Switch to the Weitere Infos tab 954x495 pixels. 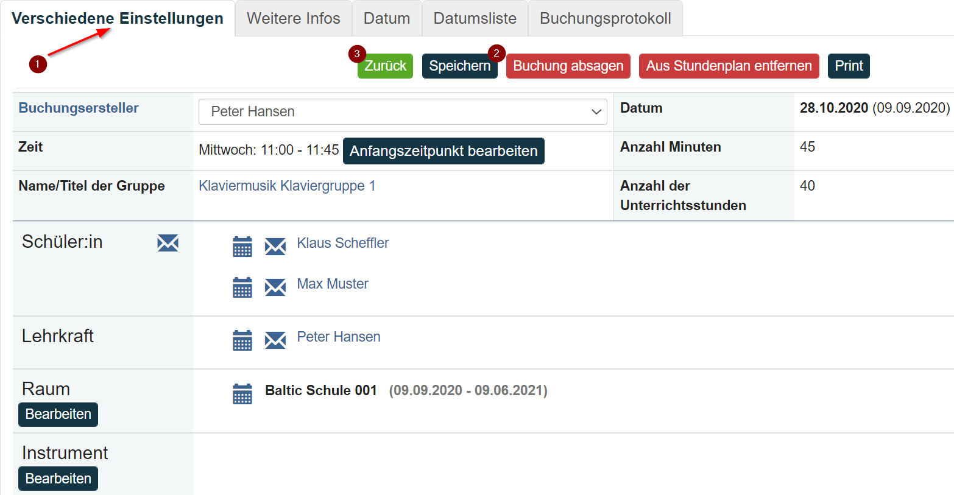click(294, 18)
